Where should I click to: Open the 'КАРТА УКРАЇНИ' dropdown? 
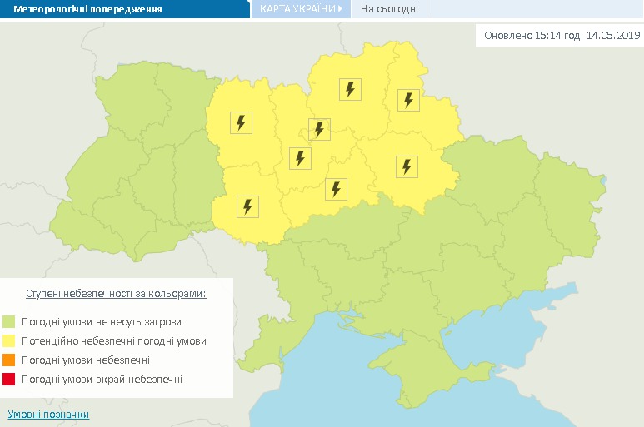(301, 9)
